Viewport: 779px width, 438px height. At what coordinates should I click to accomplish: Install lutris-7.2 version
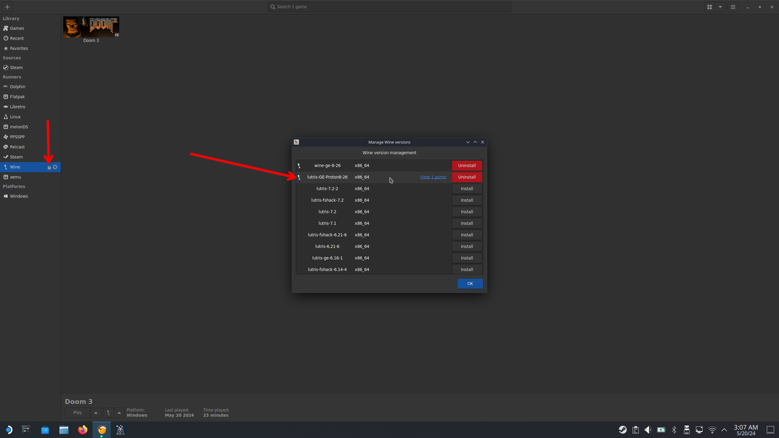tap(467, 212)
